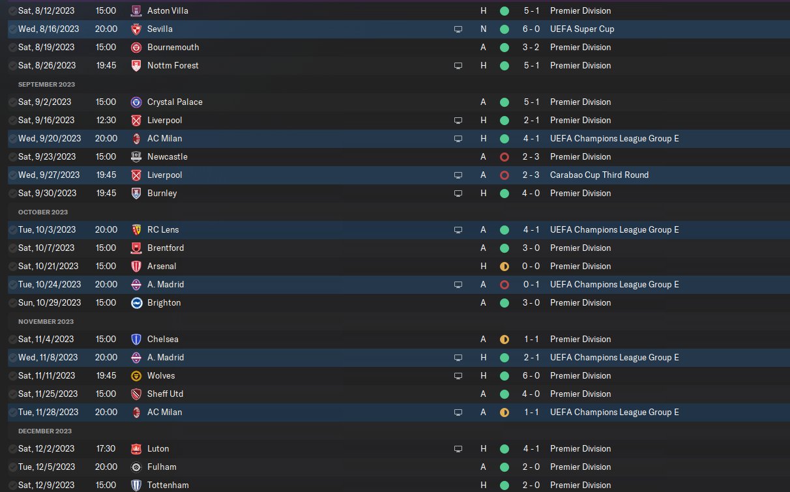Screen dimensions: 790x492
Task: Click the Chelsea club badge icon
Action: coord(136,340)
